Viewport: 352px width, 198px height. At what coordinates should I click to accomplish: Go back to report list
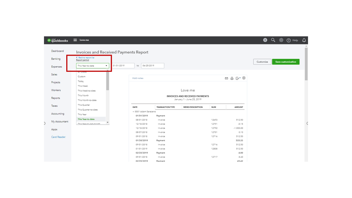(86, 57)
